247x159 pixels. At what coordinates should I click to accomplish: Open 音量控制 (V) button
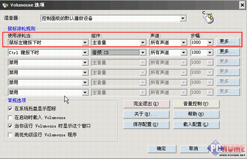[x=196, y=104]
